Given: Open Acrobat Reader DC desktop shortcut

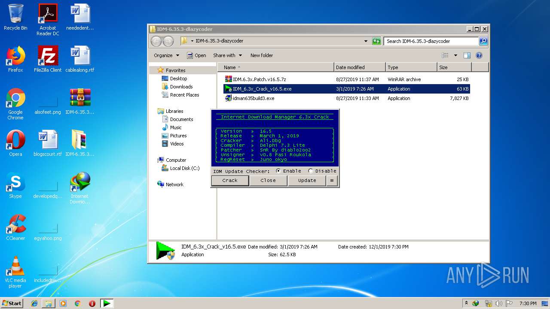Looking at the screenshot, I should click(48, 20).
